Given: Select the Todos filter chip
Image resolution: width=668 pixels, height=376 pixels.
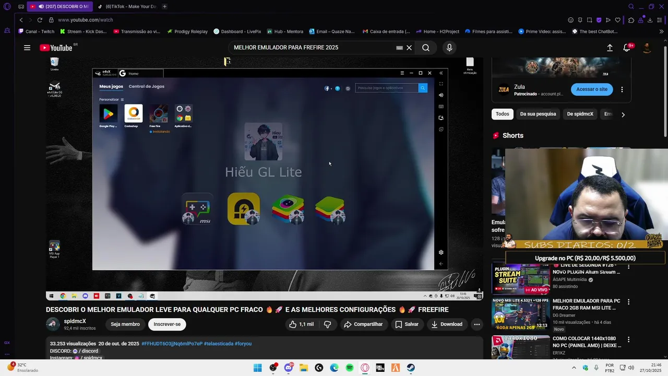Looking at the screenshot, I should coord(503,114).
